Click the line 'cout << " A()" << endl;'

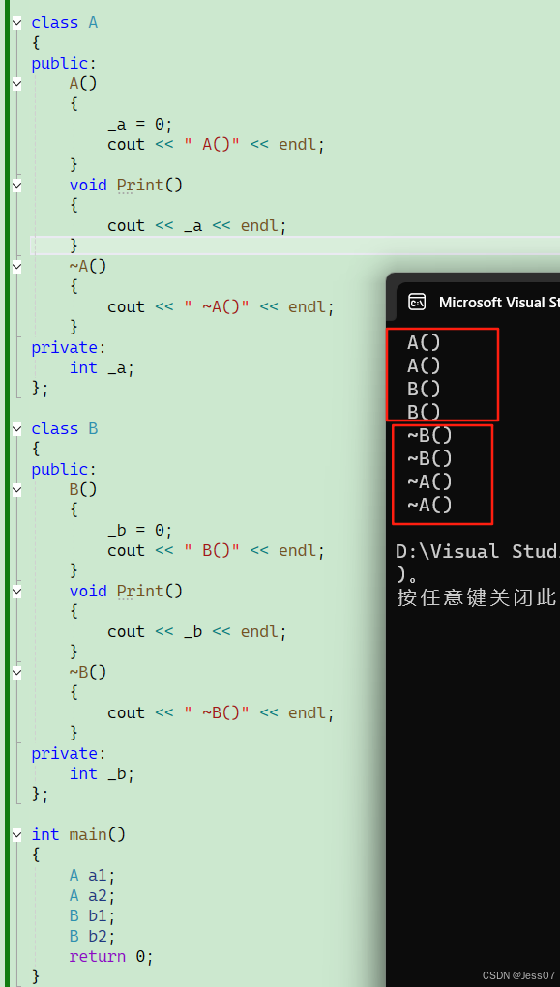point(216,145)
